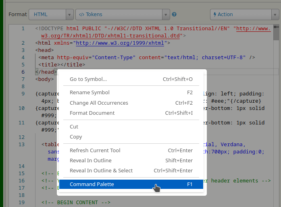Expand the Tokens dropdown arrow
Image resolution: width=281 pixels, height=207 pixels.
click(166, 14)
